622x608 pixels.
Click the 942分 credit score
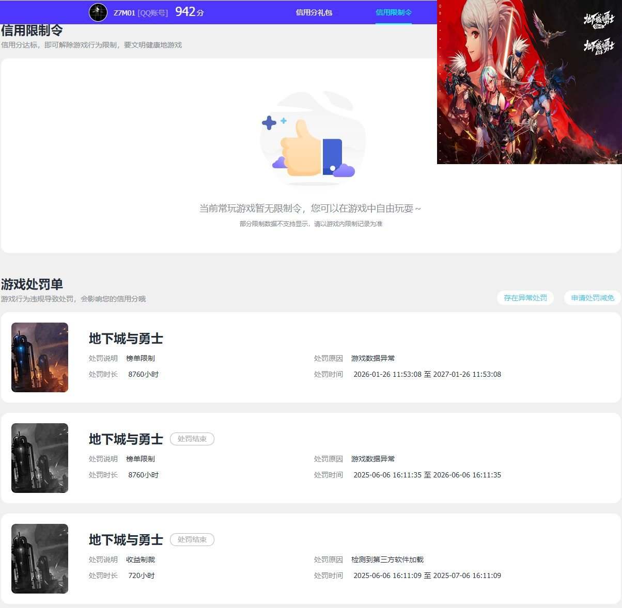(x=189, y=12)
